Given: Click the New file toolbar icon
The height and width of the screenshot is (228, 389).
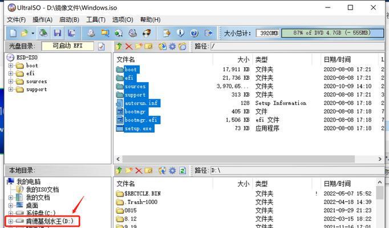Looking at the screenshot, I should pos(13,33).
